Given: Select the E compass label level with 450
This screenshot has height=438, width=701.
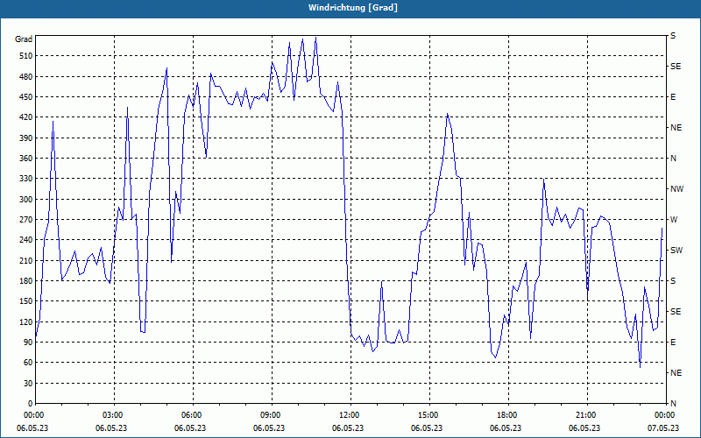Looking at the screenshot, I should click(673, 97).
